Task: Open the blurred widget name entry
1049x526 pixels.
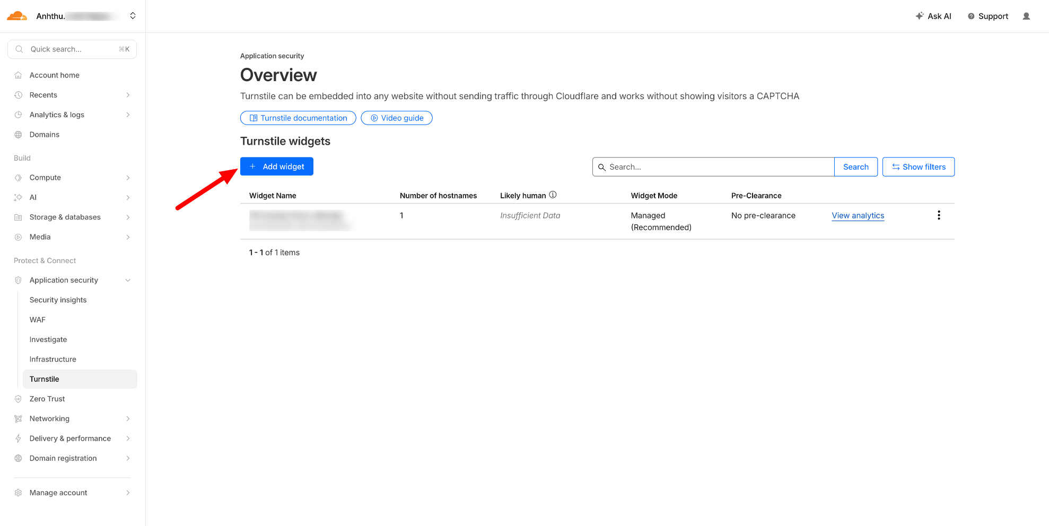Action: (x=300, y=220)
